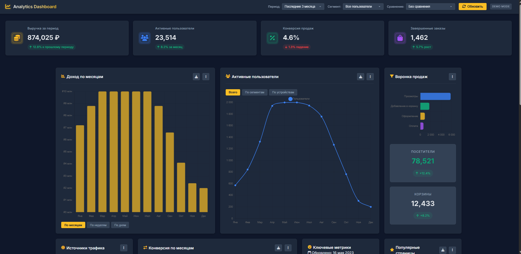Download the Конверсия по месяцам chart
Viewport: 521px width, 254px height.
click(x=278, y=248)
